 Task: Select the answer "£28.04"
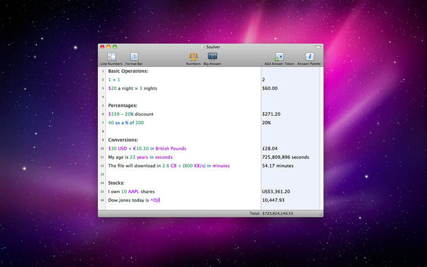coord(270,148)
